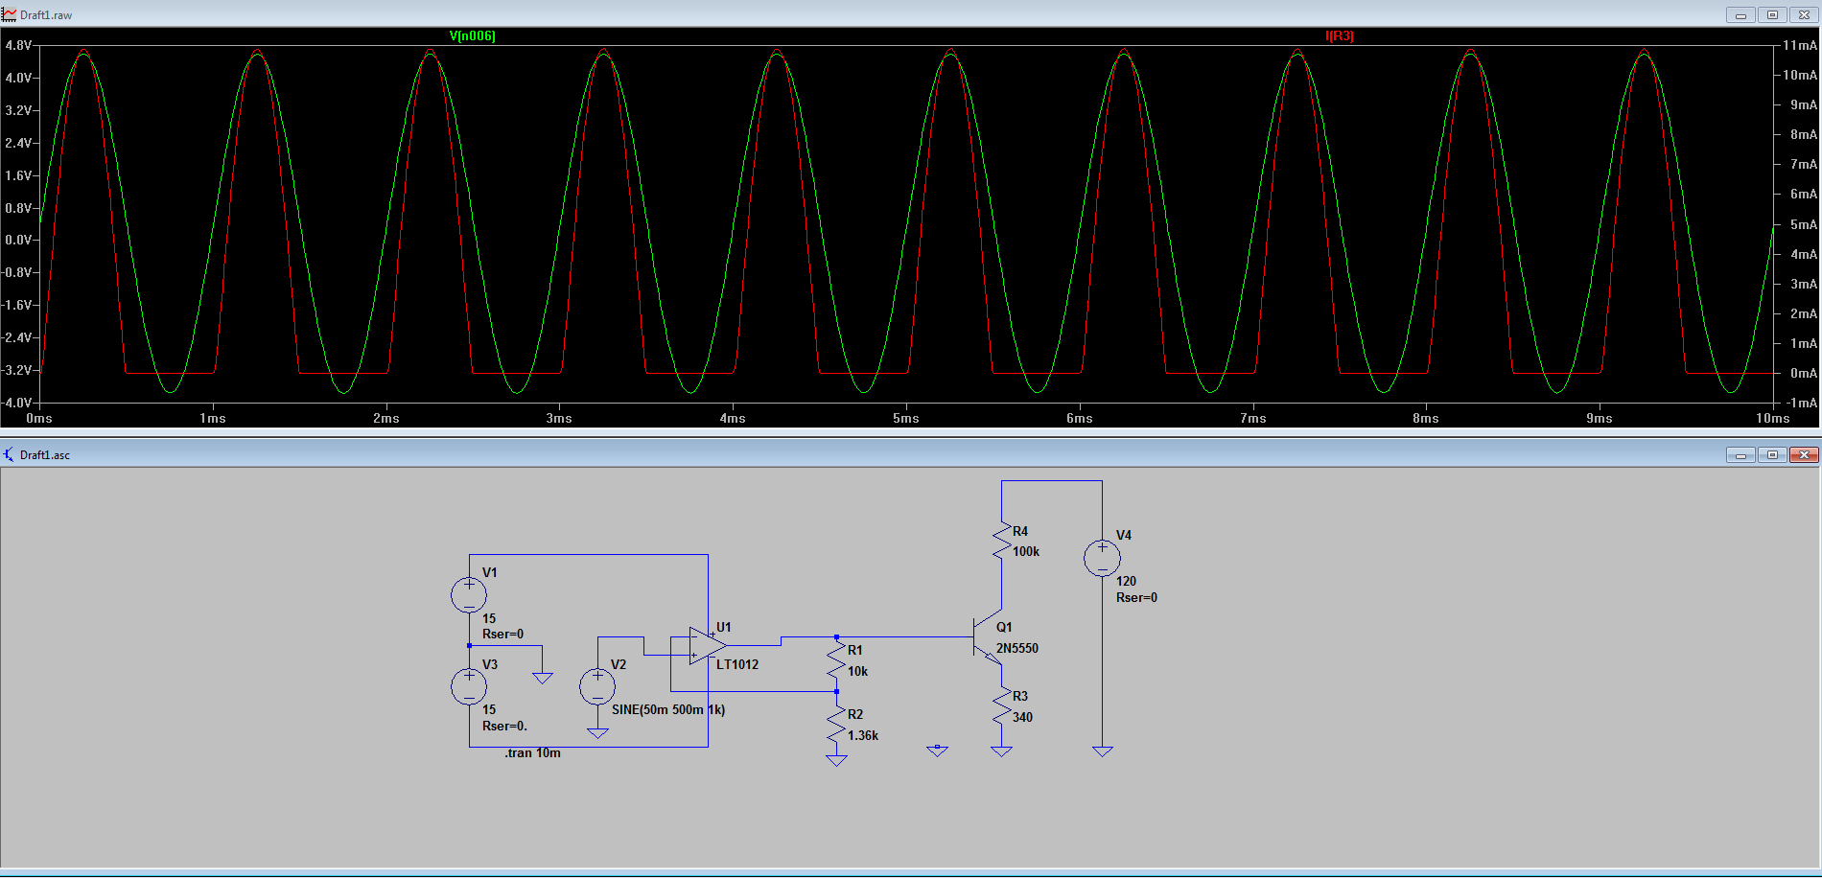The height and width of the screenshot is (878, 1822).
Task: Click the SINE(50m 500m 1k) source value
Action: click(668, 709)
